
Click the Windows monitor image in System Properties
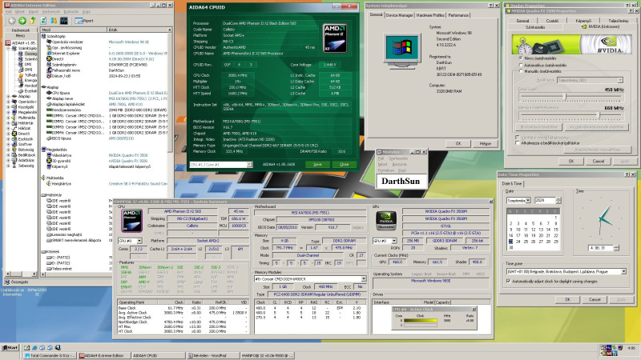402,50
